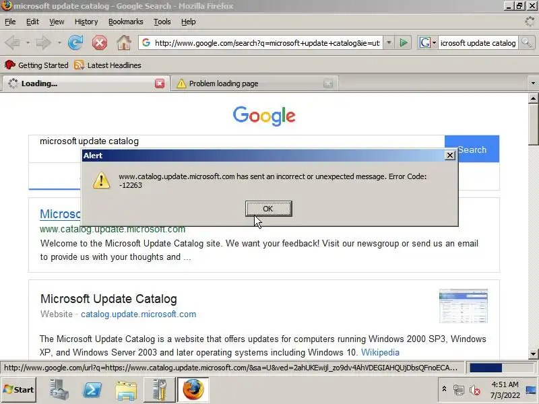The image size is (539, 404).
Task: Click the scrollbar up arrow
Action: (x=533, y=98)
